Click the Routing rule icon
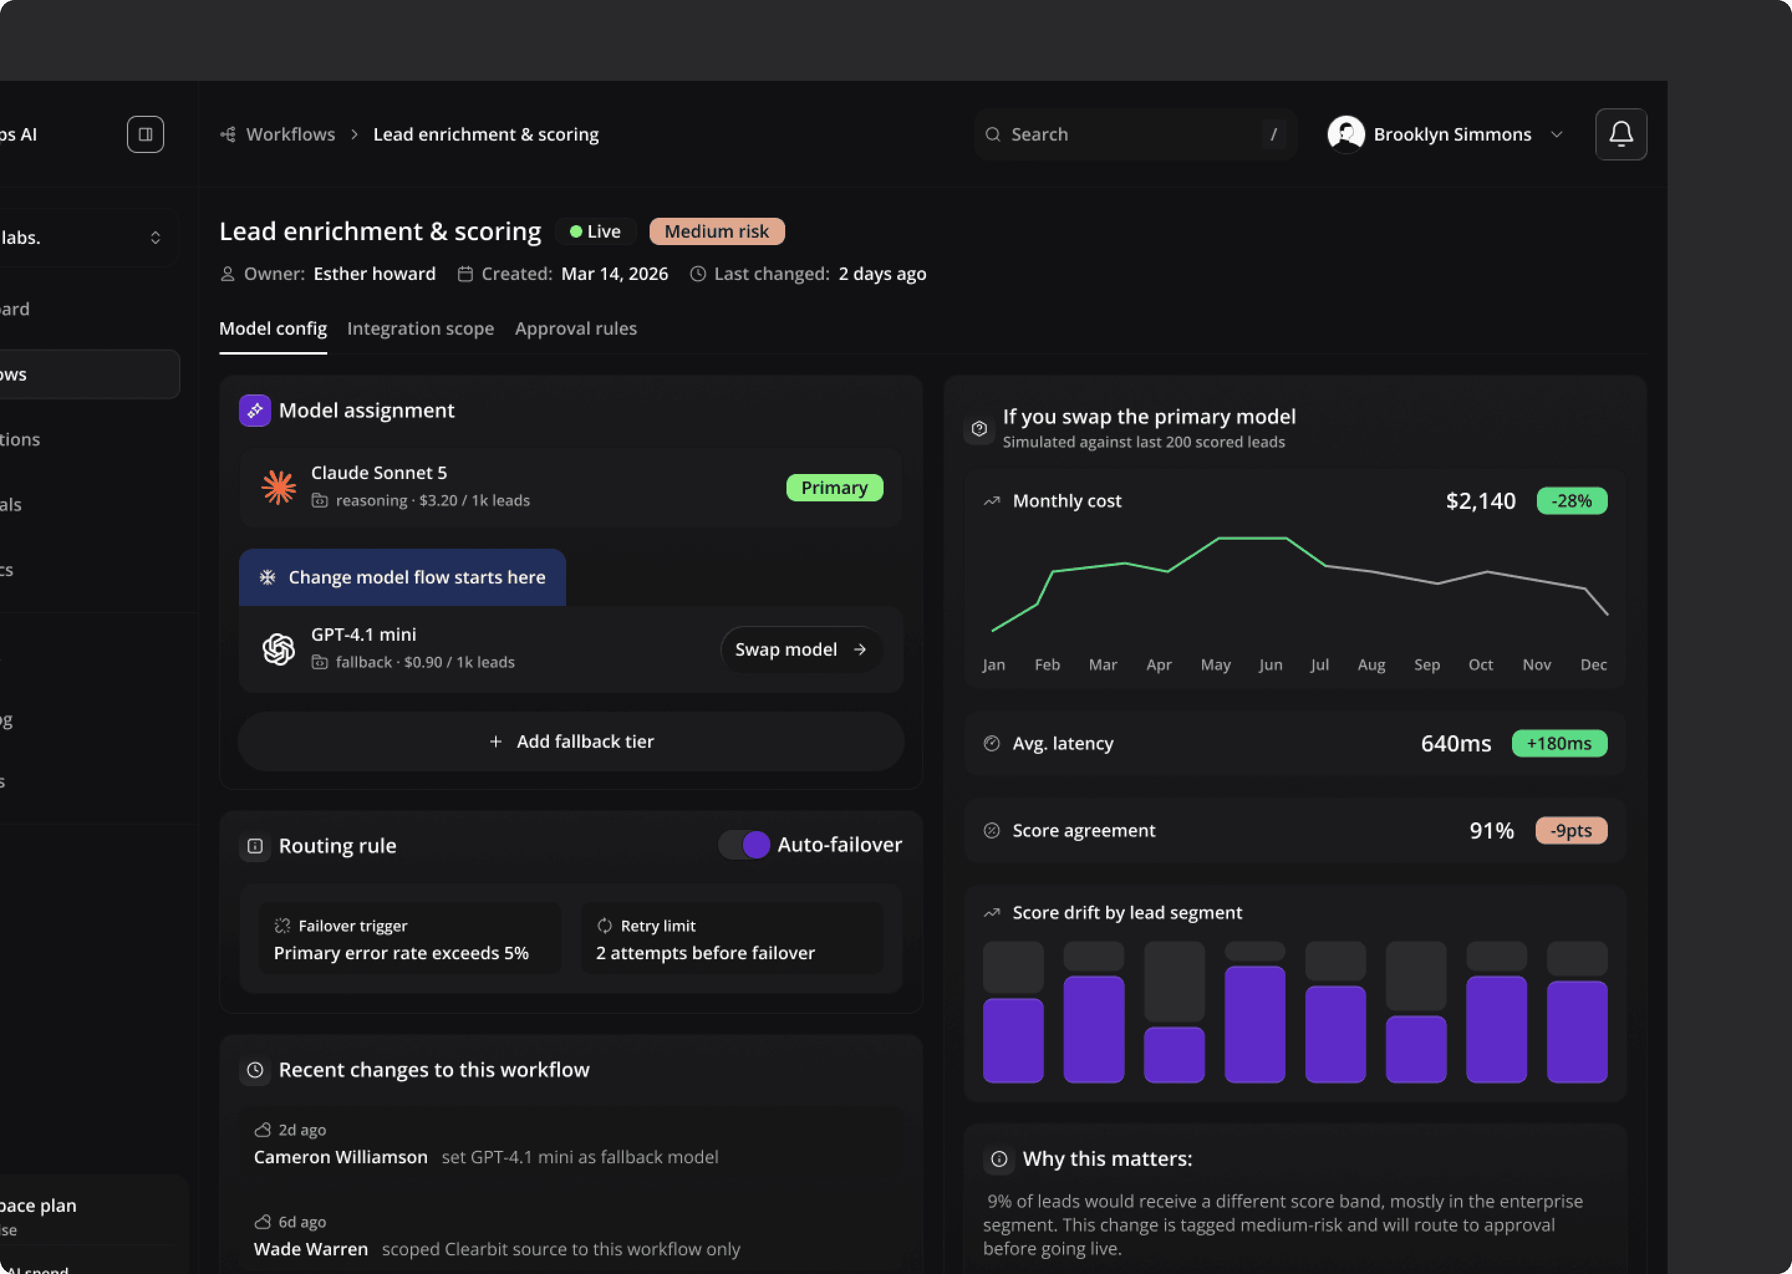The height and width of the screenshot is (1274, 1792). pos(255,845)
